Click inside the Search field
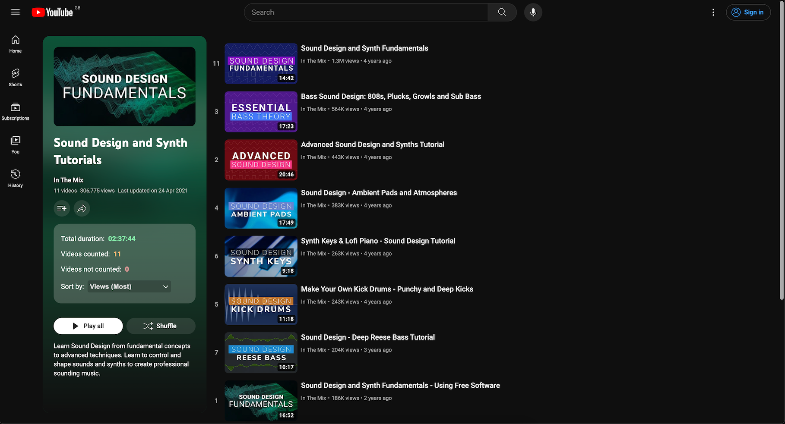The image size is (785, 424). pyautogui.click(x=366, y=12)
